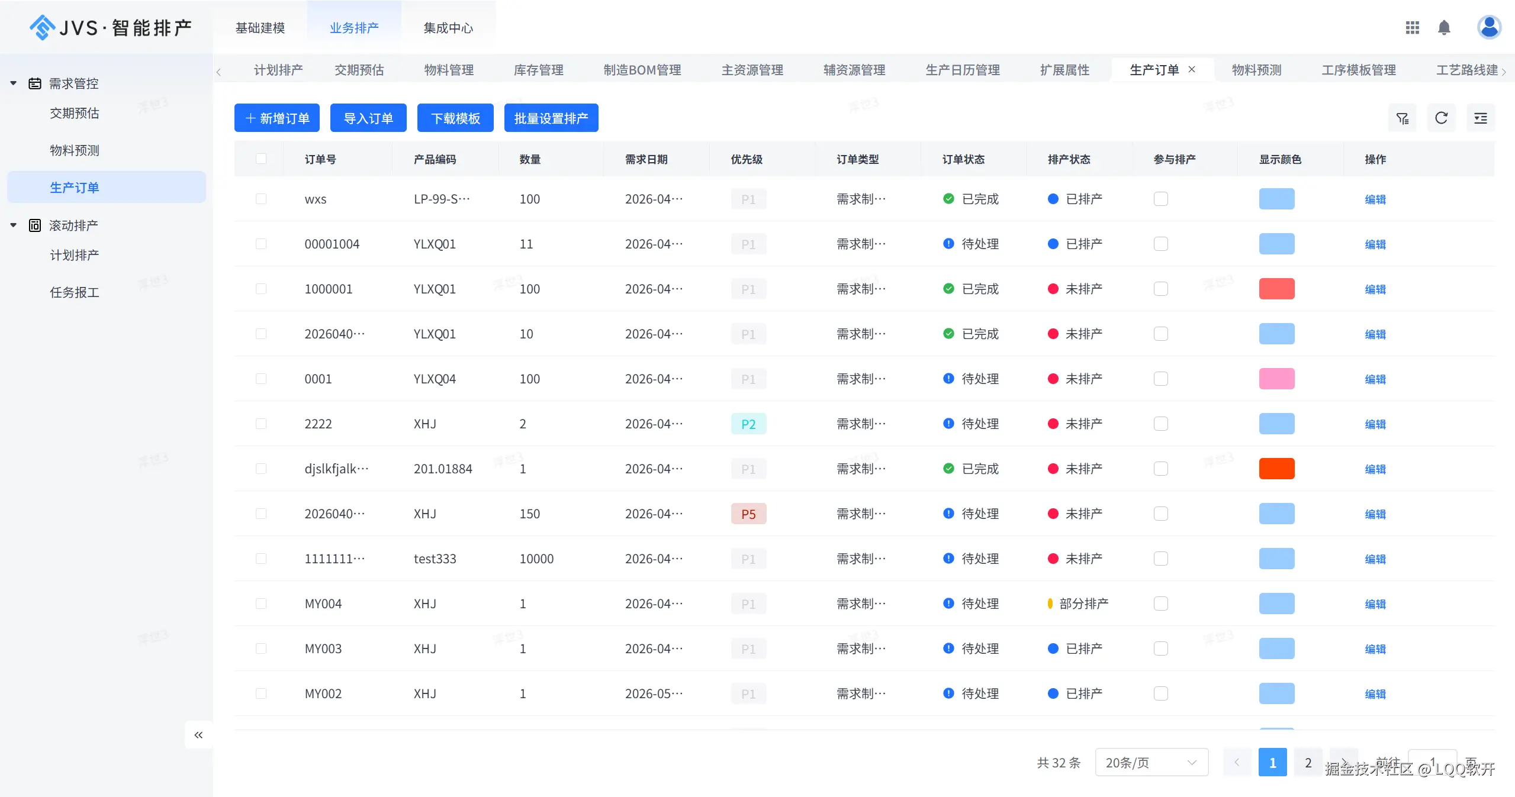Toggle select-all checkbox in table header
This screenshot has height=797, width=1515.
(x=261, y=159)
